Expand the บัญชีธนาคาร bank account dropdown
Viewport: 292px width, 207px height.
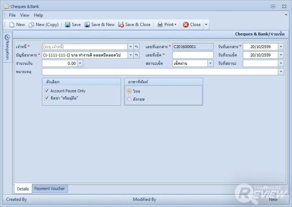tap(130, 55)
